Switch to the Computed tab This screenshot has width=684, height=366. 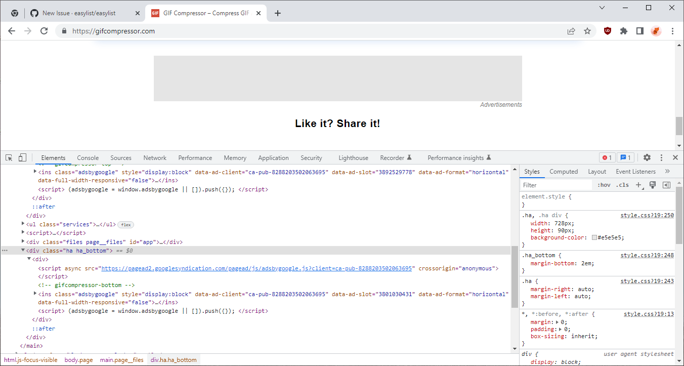click(564, 171)
